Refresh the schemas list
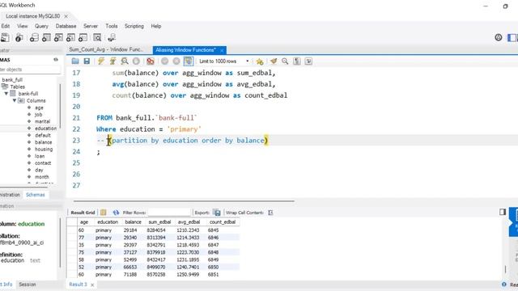The image size is (518, 291). point(56,60)
